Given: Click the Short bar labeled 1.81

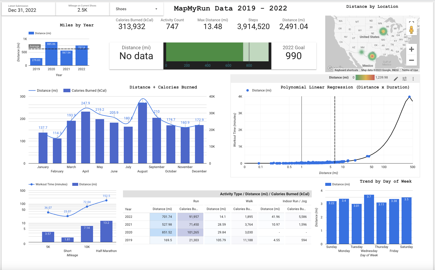Looking at the screenshot, I should (67, 240).
